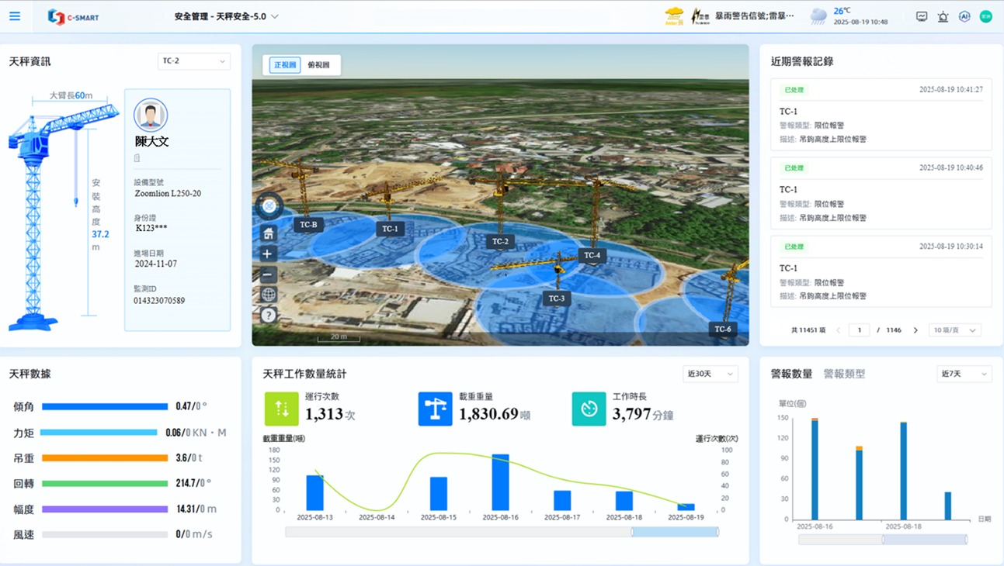Screen dimensions: 1004x566
Task: Open the monitor screen icon in header
Action: click(x=922, y=16)
